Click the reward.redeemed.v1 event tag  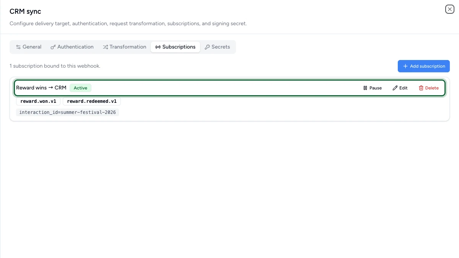pyautogui.click(x=92, y=101)
